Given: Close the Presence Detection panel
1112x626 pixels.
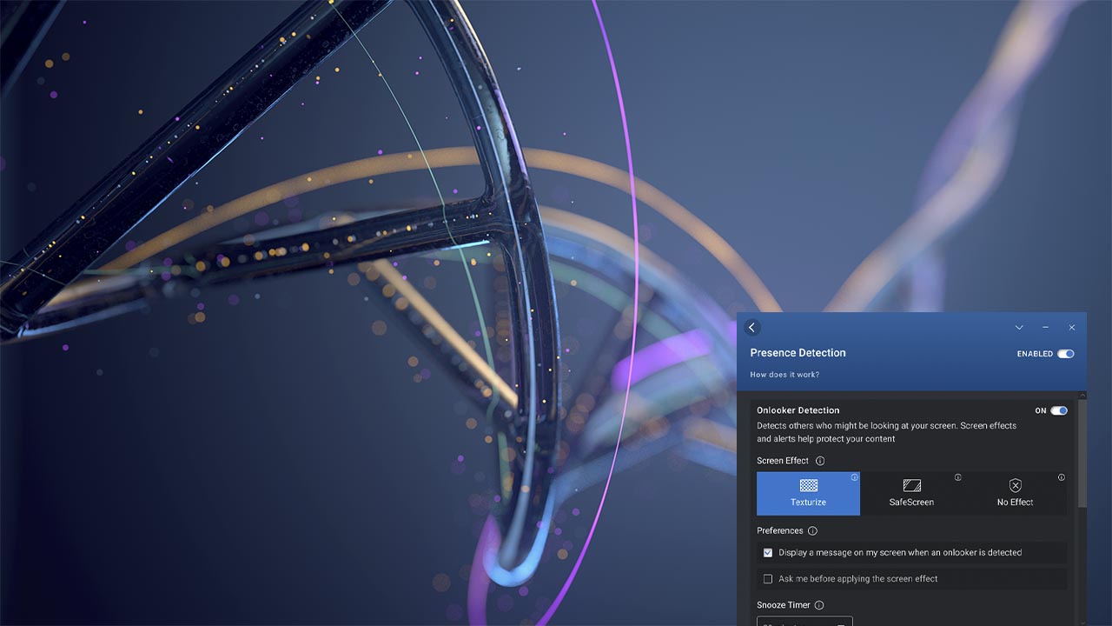Looking at the screenshot, I should pyautogui.click(x=1071, y=328).
